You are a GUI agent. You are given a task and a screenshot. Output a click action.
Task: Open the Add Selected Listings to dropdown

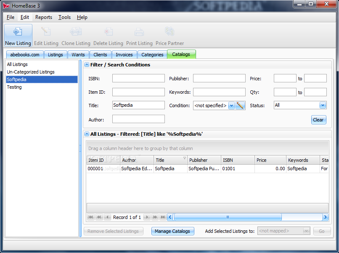[306, 231]
